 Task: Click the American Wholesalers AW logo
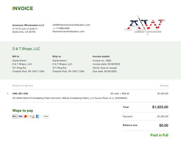(x=145, y=25)
